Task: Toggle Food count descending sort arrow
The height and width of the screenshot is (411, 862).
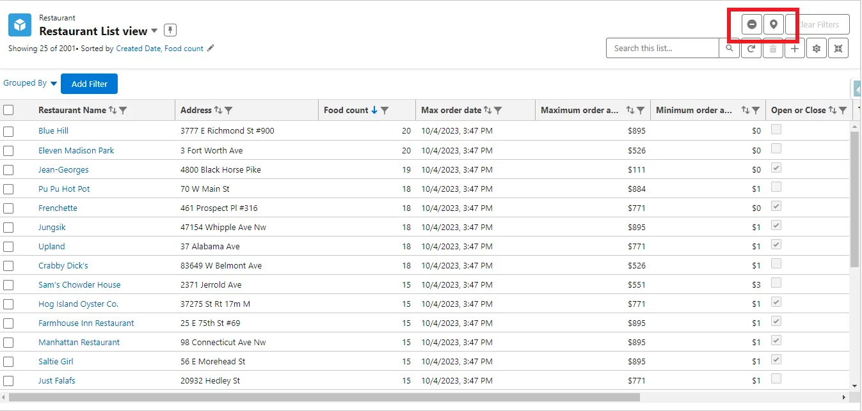Action: 374,110
